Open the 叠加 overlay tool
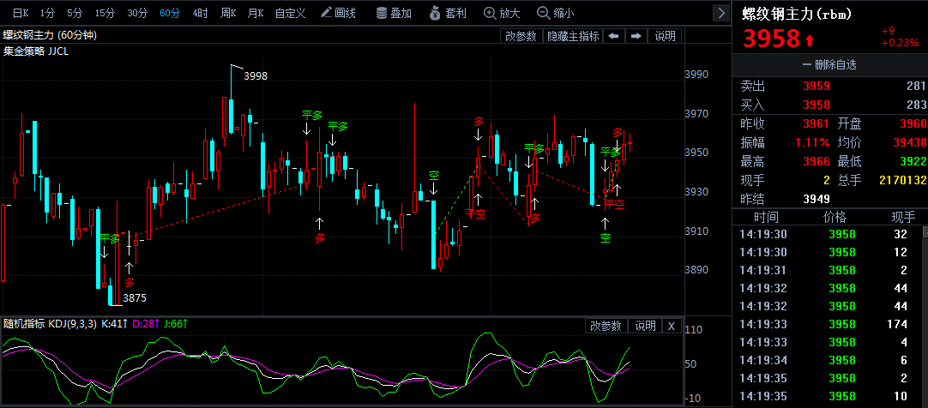The height and width of the screenshot is (408, 928). [x=394, y=12]
